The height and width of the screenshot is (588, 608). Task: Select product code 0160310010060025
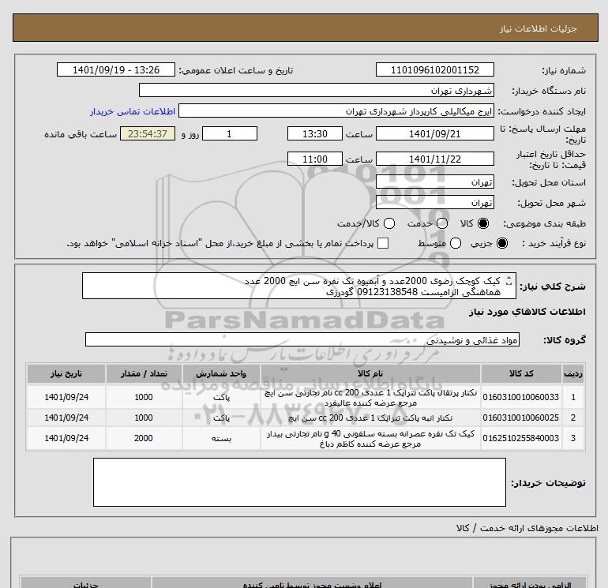pos(521,418)
